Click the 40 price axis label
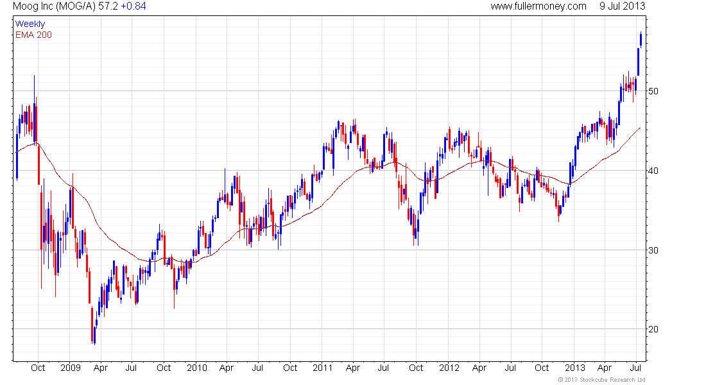Screen dimensions: 706x385 coord(653,171)
